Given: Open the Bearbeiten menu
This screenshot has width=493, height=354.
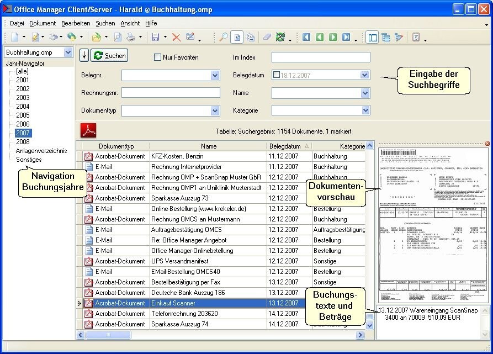Looking at the screenshot, I should pos(76,23).
